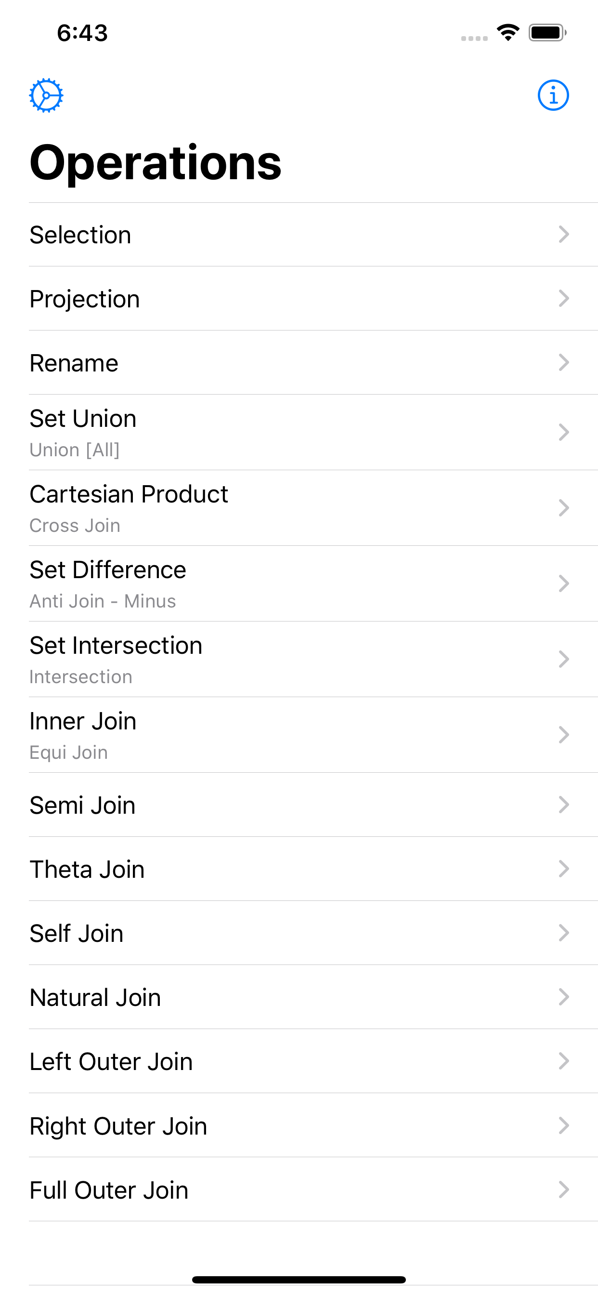Open Natural Join details
Screen dimensions: 598x1295
(x=299, y=997)
